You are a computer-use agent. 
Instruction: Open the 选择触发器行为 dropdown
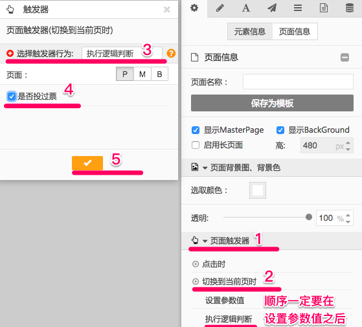[x=122, y=54]
